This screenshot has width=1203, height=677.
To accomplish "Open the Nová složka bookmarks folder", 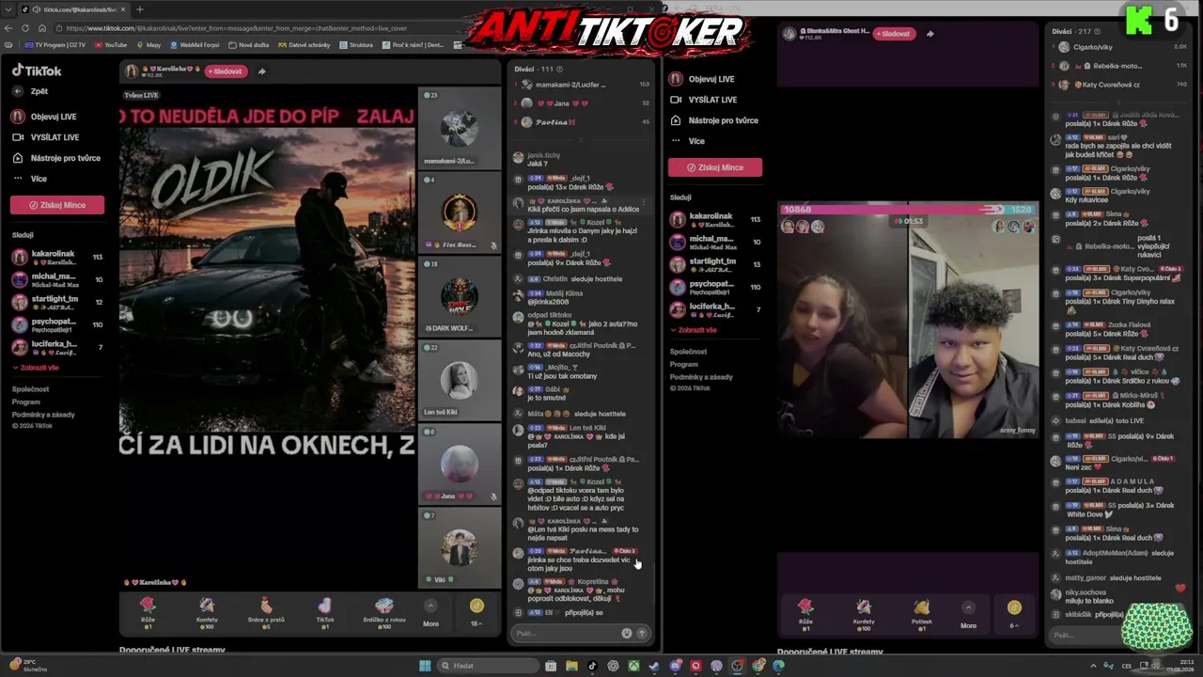I will (249, 45).
